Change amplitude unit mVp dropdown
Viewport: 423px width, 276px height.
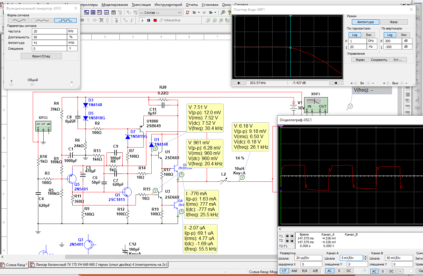(x=72, y=43)
